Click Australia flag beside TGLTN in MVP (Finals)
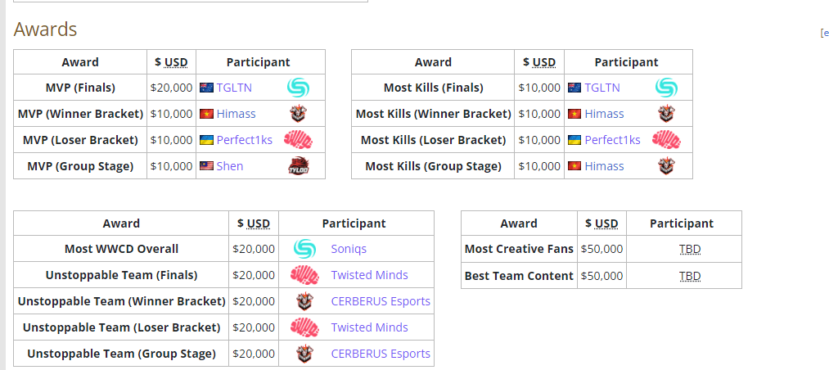Screen dimensions: 829x370 206,88
